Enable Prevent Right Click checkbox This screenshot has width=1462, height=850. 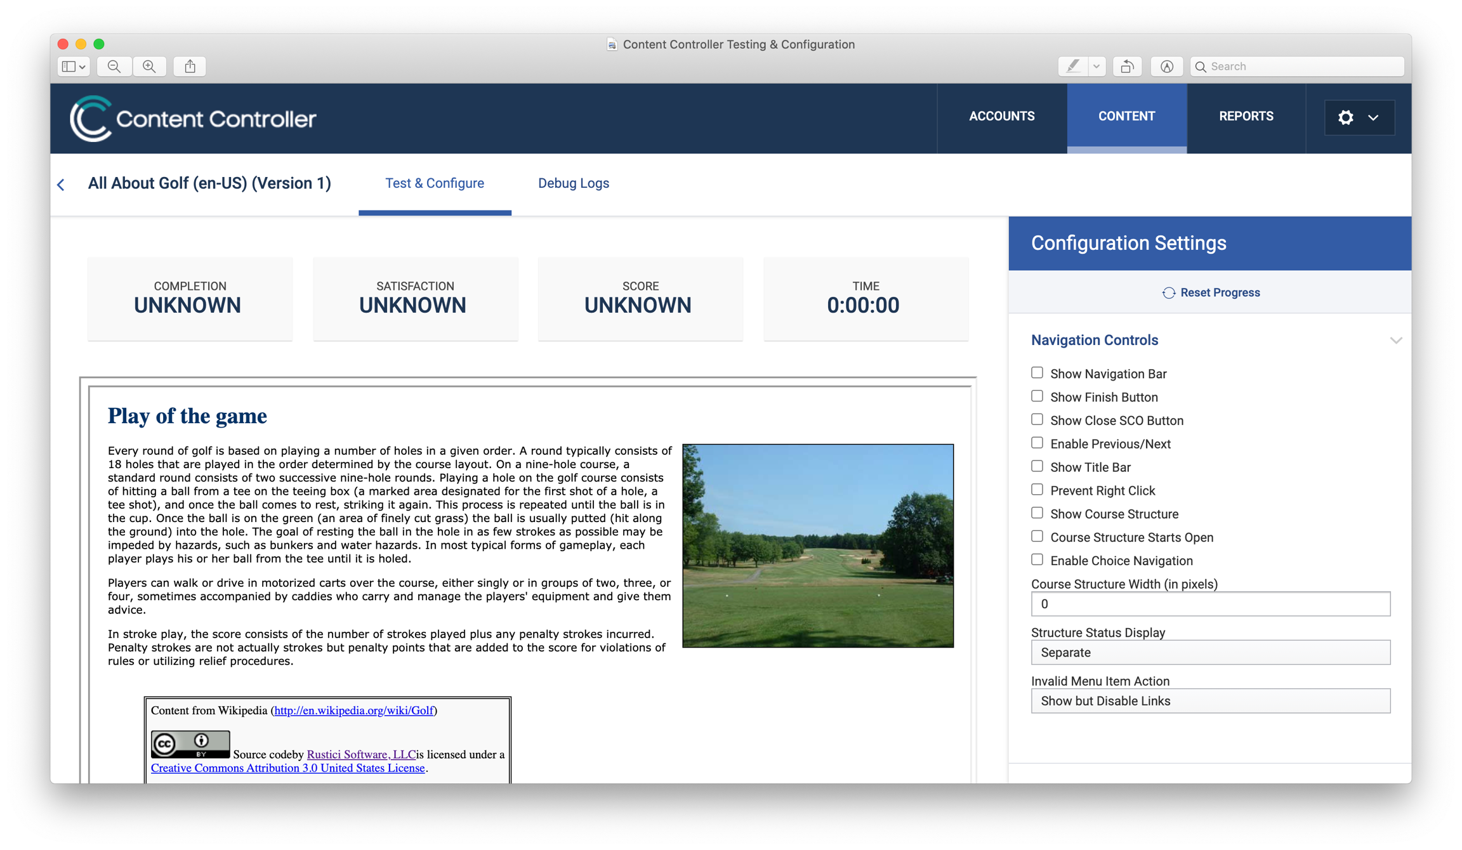pyautogui.click(x=1037, y=490)
